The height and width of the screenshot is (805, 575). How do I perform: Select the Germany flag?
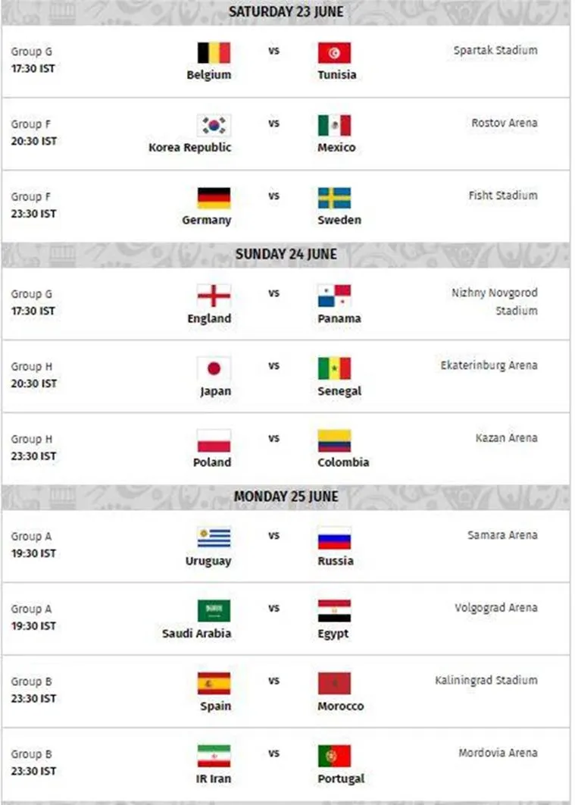[x=214, y=198]
